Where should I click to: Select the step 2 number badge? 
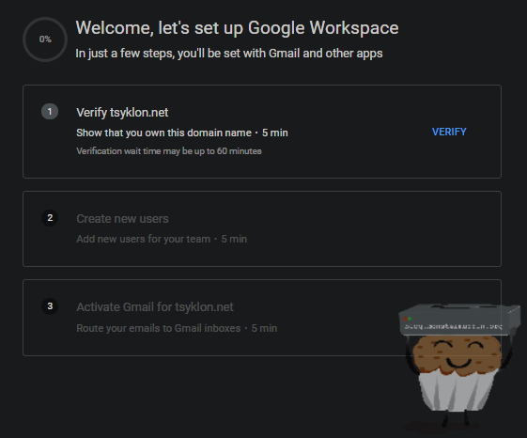point(50,218)
